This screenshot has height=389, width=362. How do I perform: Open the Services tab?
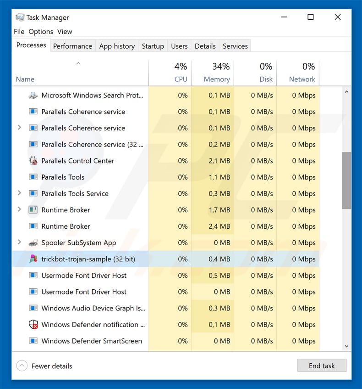(x=235, y=46)
